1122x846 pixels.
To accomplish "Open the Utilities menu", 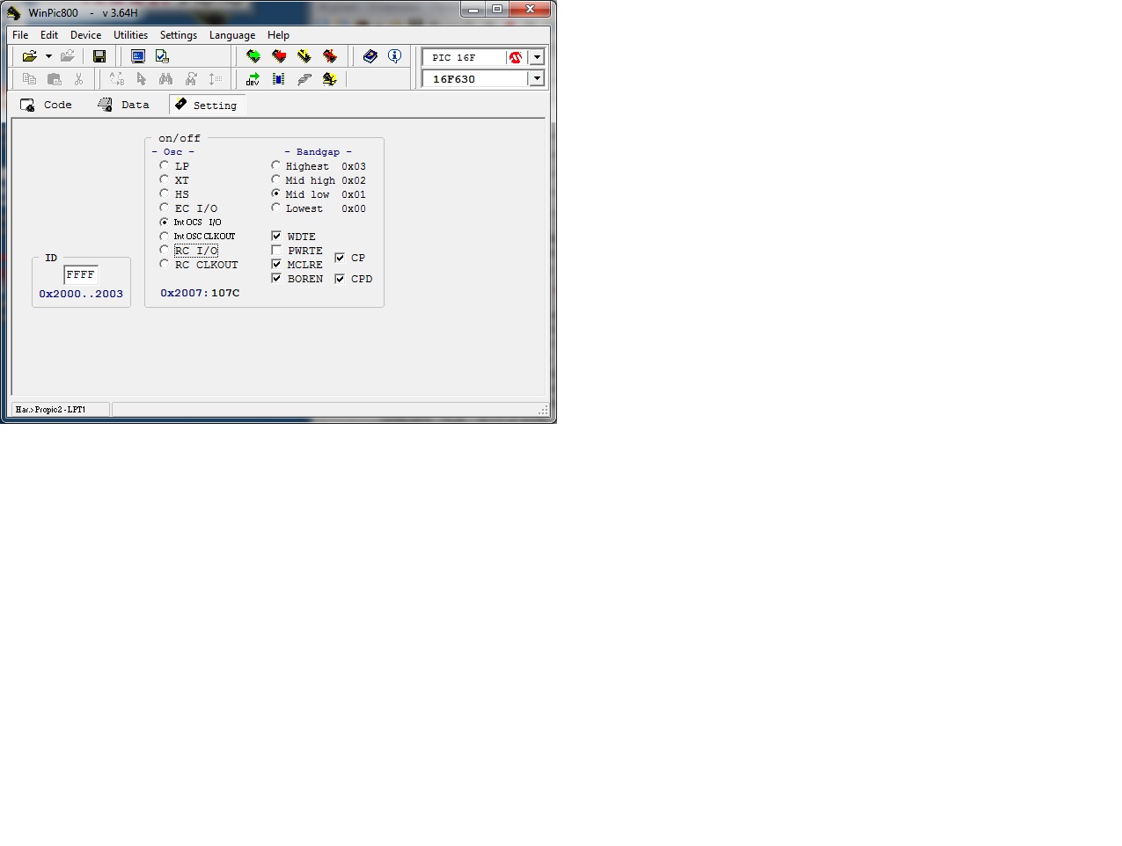I will pyautogui.click(x=130, y=35).
